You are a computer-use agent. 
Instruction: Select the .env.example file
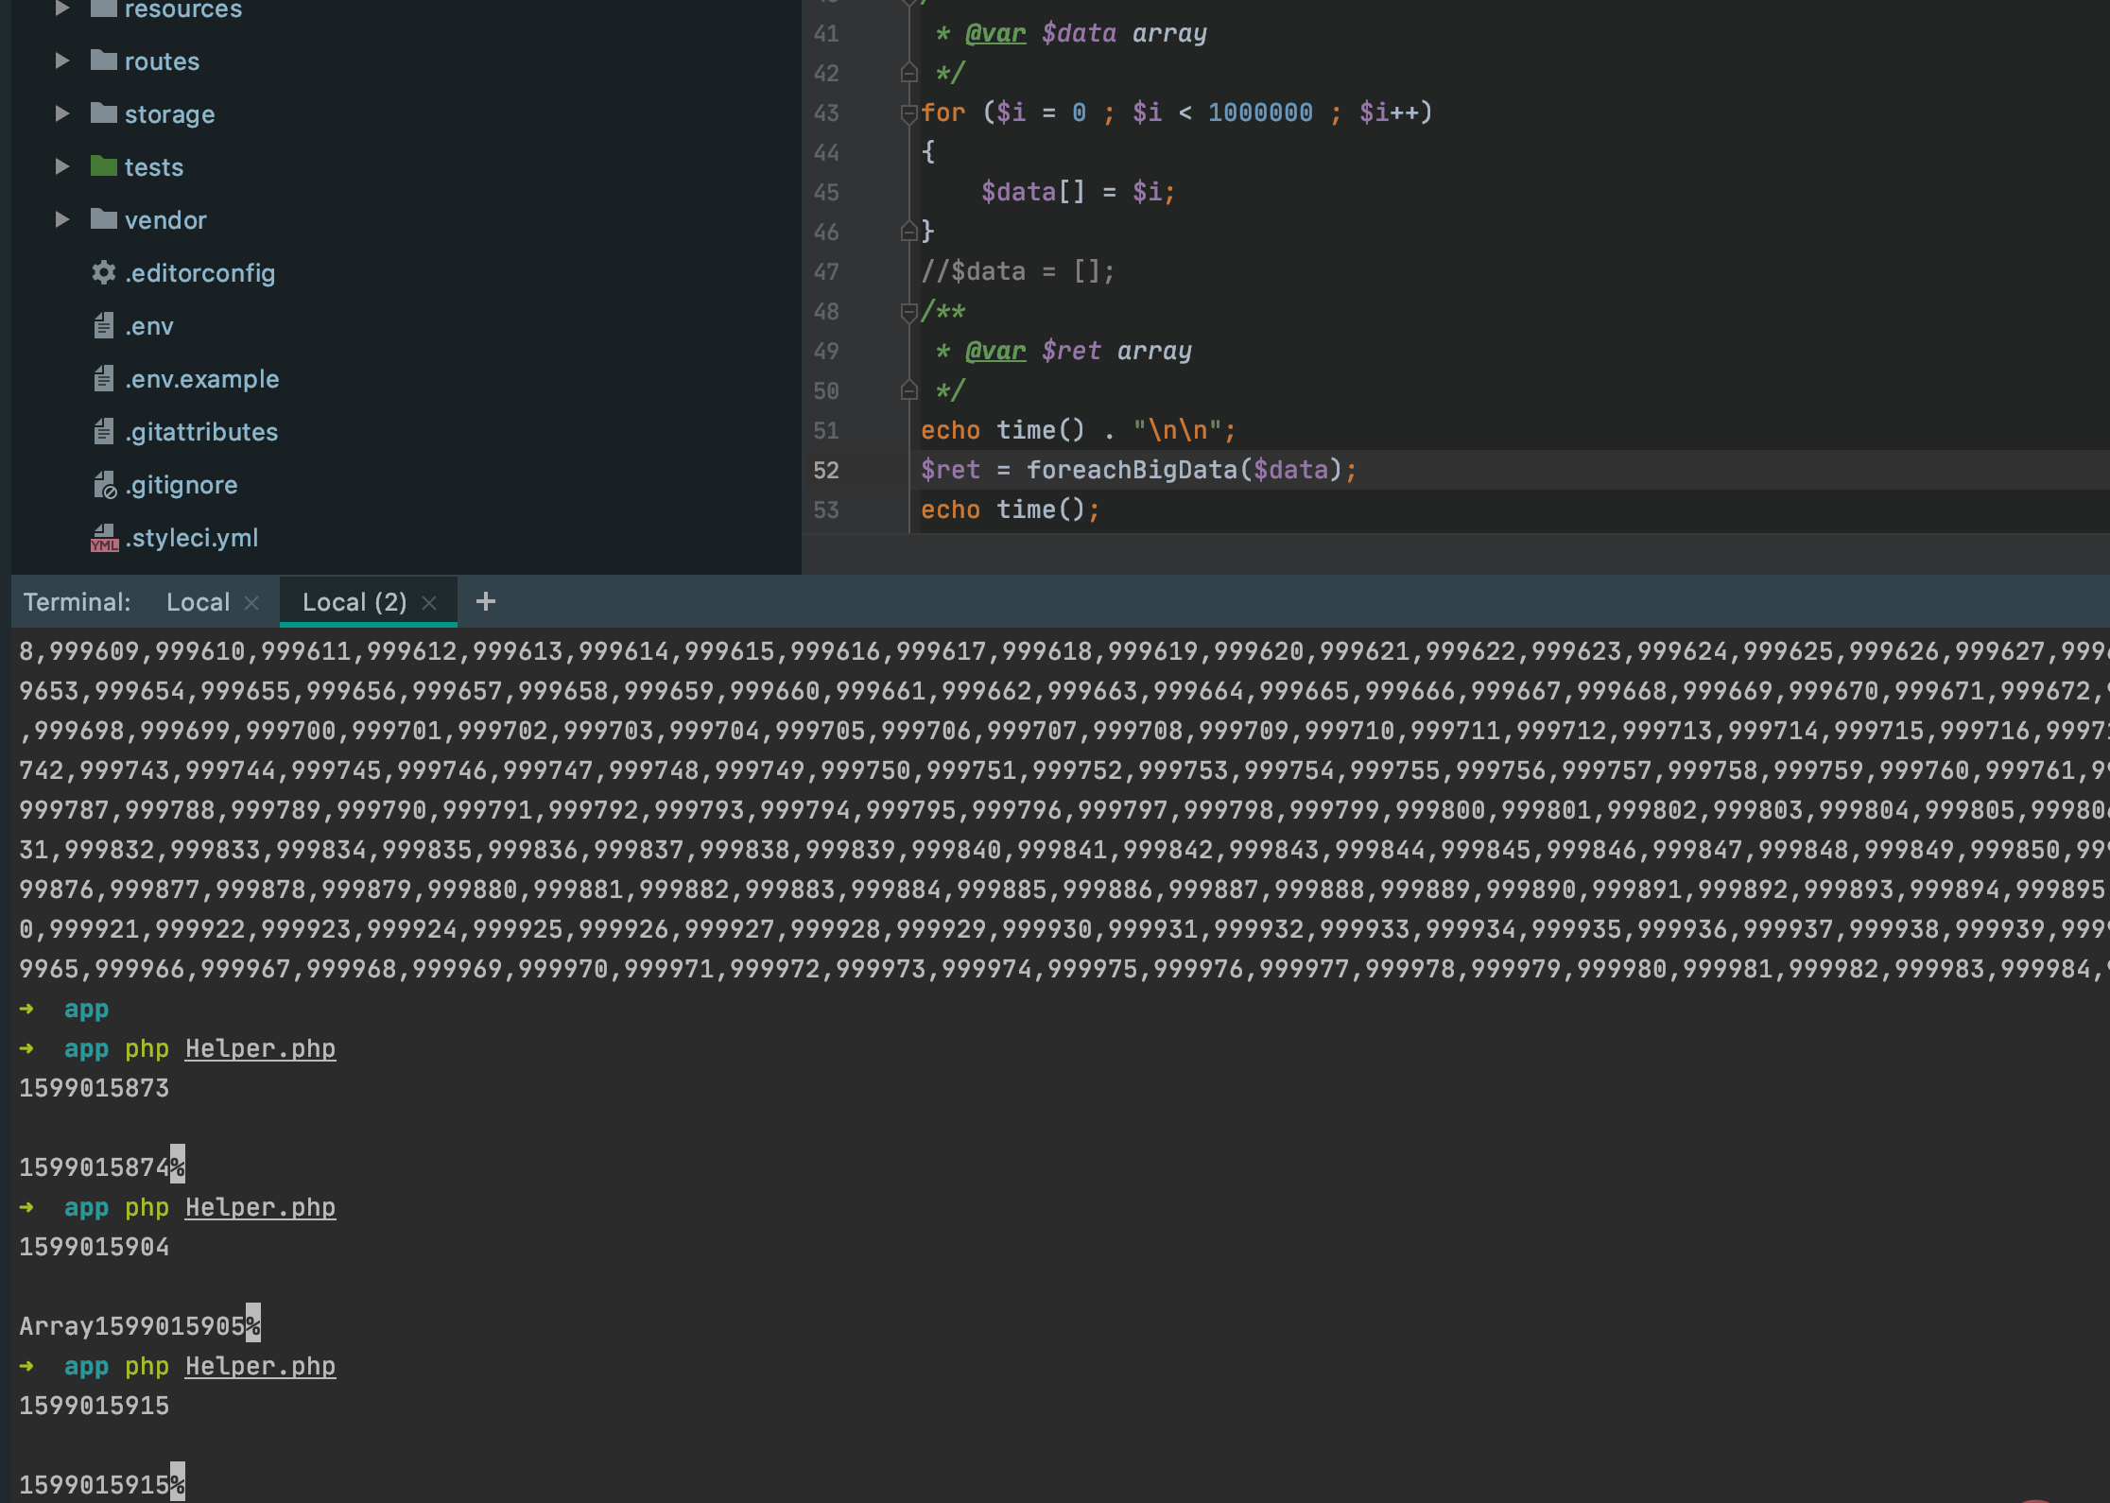202,379
